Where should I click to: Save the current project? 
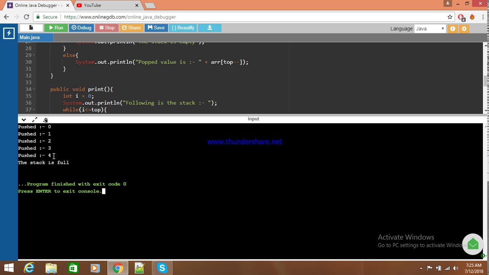coord(156,27)
